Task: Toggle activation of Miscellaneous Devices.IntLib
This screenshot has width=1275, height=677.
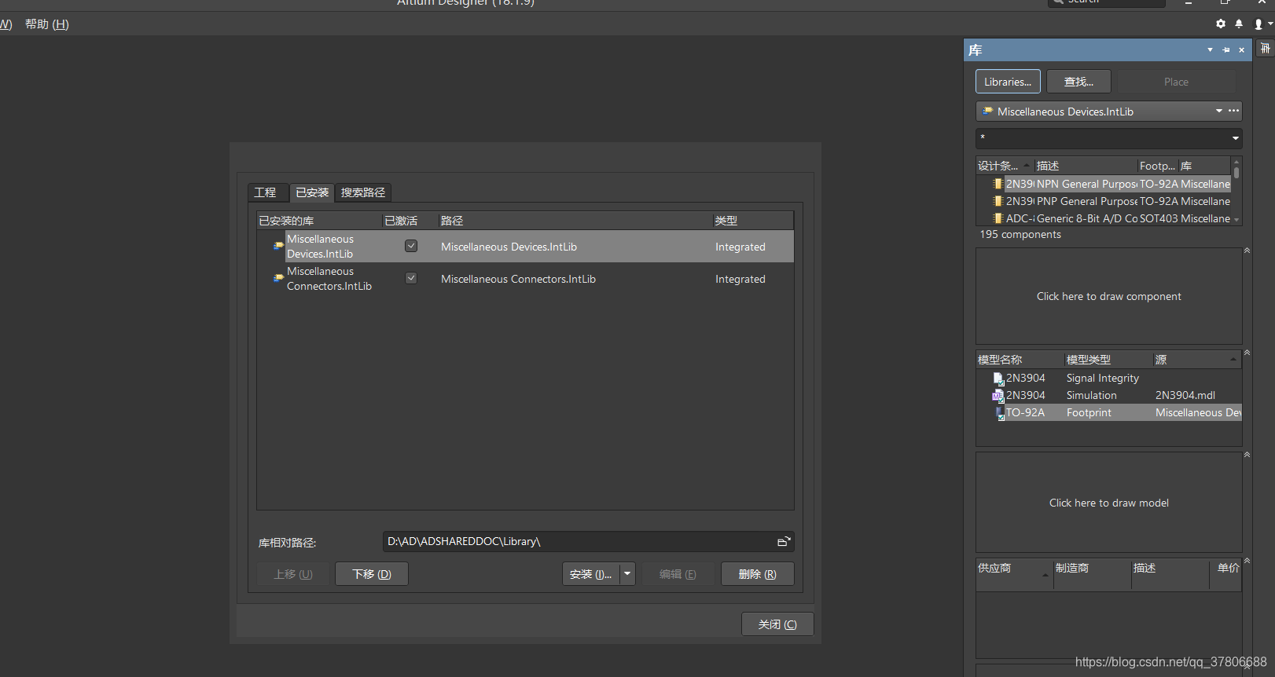Action: pos(411,246)
